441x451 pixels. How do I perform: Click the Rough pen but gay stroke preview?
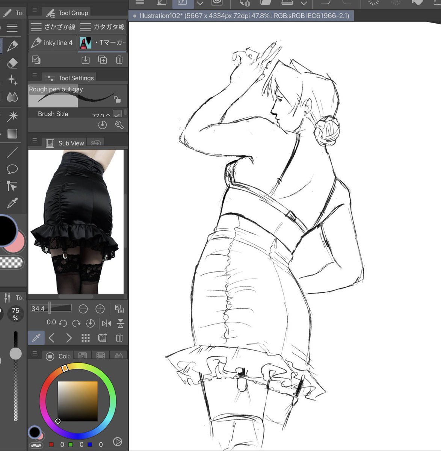pos(78,96)
